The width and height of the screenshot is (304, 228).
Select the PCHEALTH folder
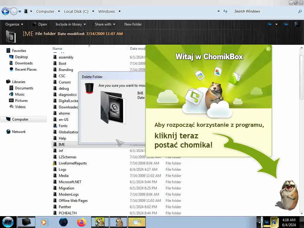67,213
